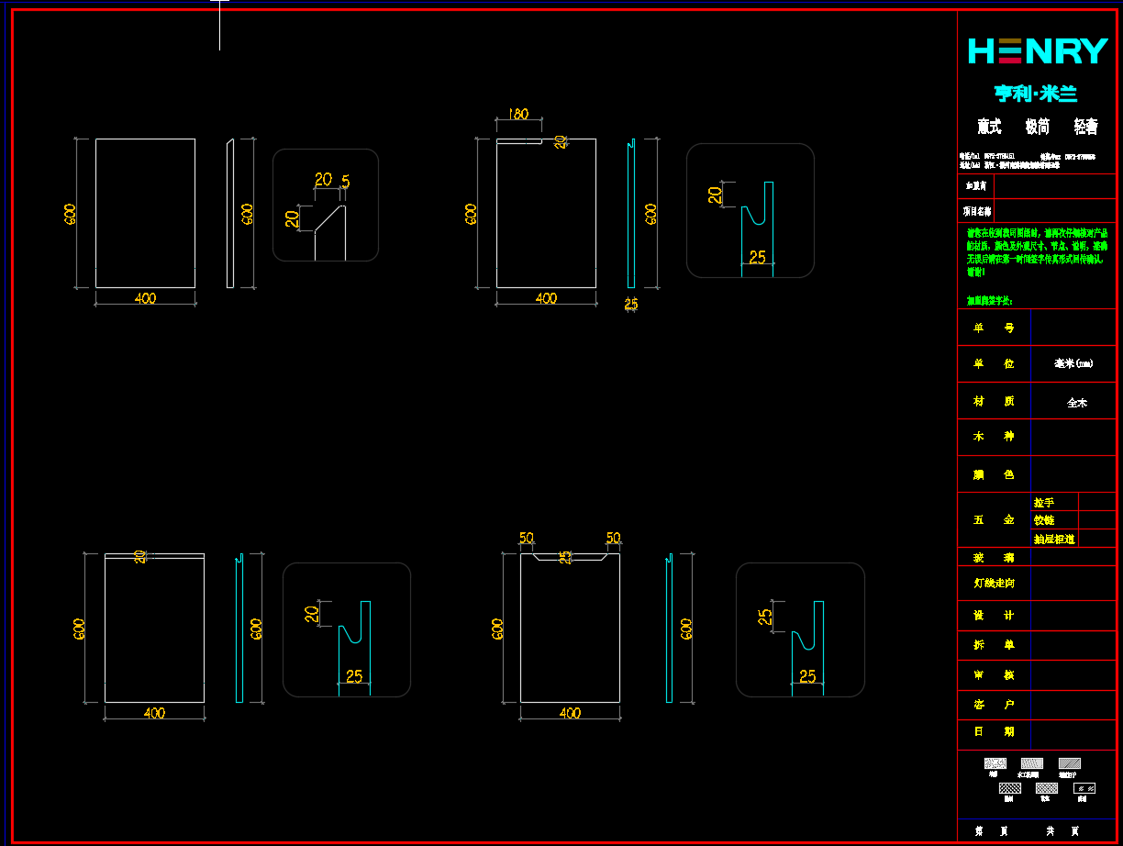The width and height of the screenshot is (1123, 846).
Task: Click the 铰链 hardware entry
Action: pyautogui.click(x=1044, y=520)
